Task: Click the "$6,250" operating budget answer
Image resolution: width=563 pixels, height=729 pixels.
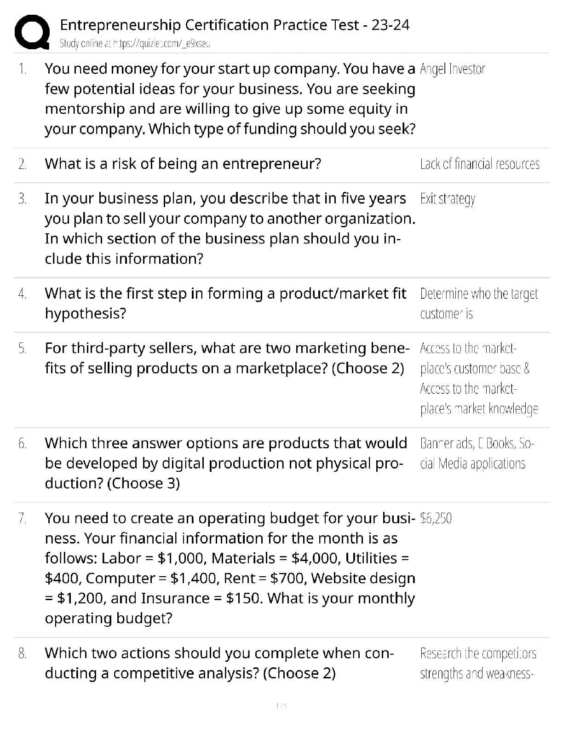Action: pyautogui.click(x=436, y=518)
